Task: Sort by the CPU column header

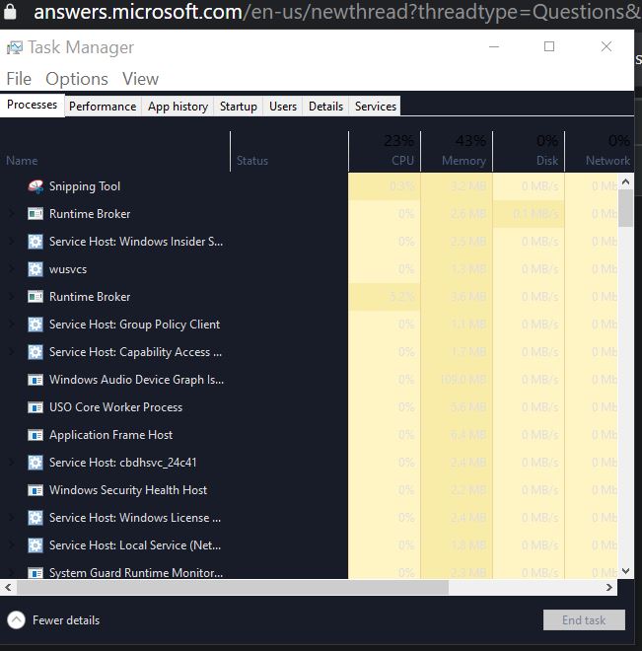Action: point(385,151)
